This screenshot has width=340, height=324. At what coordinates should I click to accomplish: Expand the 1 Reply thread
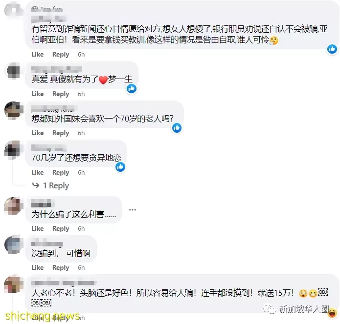tap(56, 185)
